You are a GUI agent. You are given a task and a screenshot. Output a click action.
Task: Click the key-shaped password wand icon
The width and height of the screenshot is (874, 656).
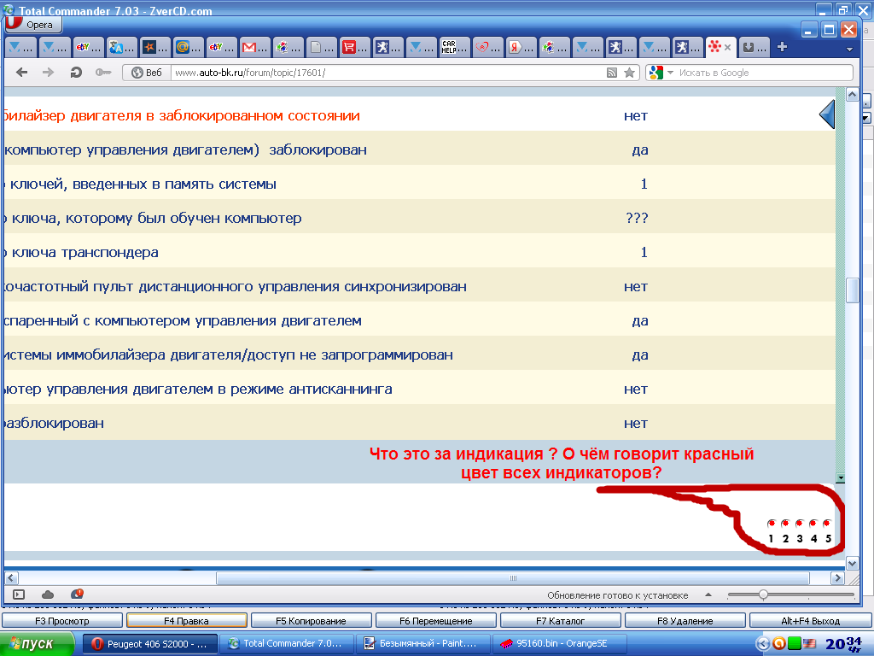102,73
